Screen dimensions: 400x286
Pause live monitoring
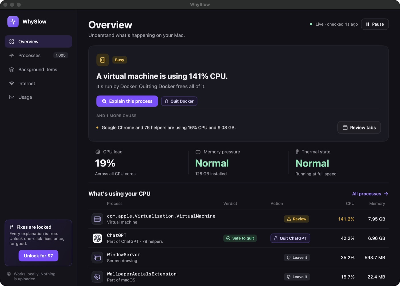point(375,24)
